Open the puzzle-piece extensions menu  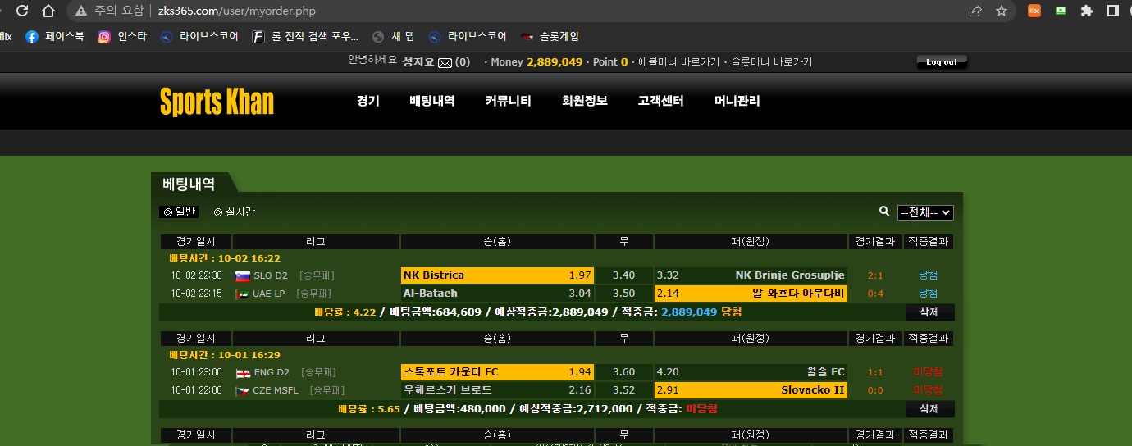click(x=1087, y=11)
